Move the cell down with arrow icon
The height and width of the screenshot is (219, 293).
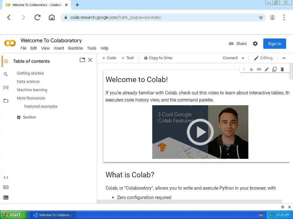pos(251,69)
